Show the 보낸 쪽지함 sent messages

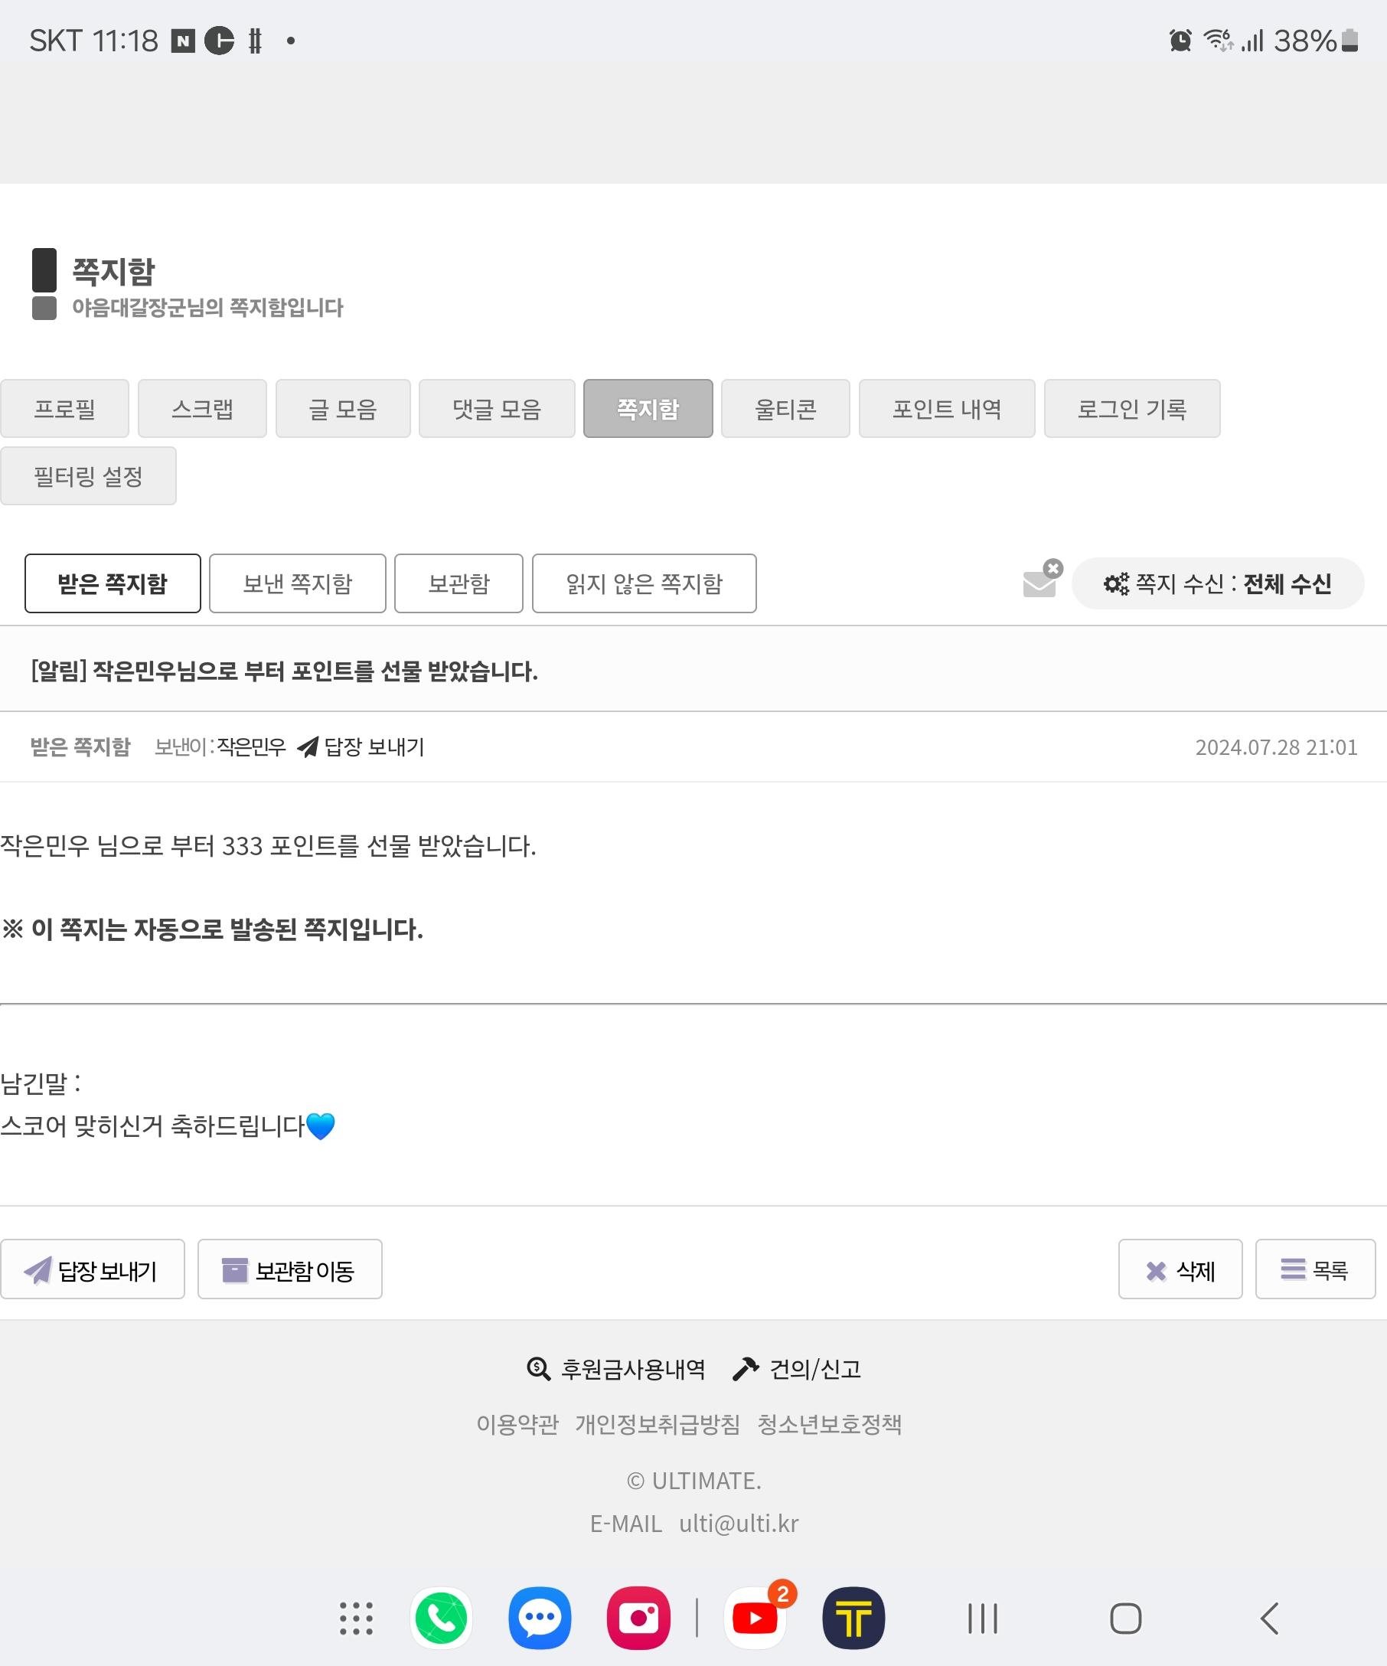tap(298, 583)
